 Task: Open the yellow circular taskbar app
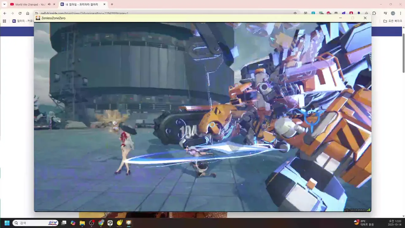pyautogui.click(x=120, y=223)
